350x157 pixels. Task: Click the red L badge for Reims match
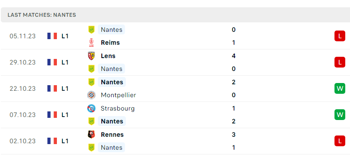[x=340, y=36]
